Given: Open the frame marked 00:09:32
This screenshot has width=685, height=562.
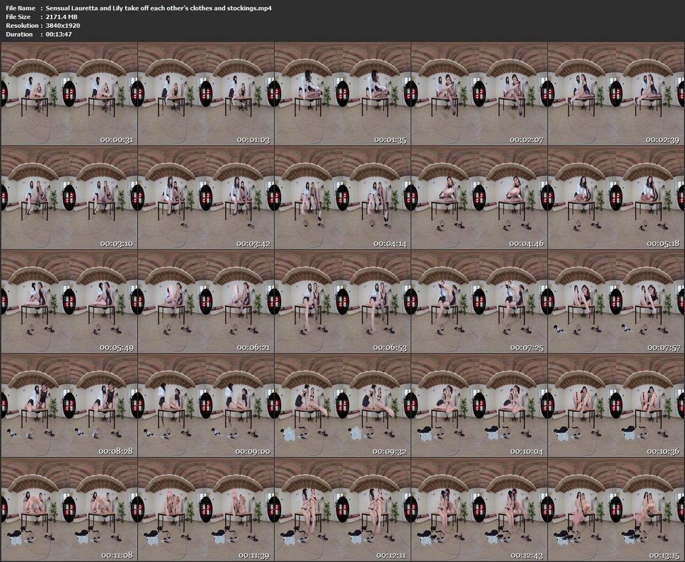Looking at the screenshot, I should pos(342,405).
